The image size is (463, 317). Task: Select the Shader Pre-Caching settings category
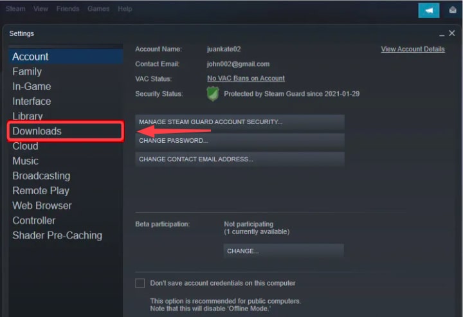66,235
